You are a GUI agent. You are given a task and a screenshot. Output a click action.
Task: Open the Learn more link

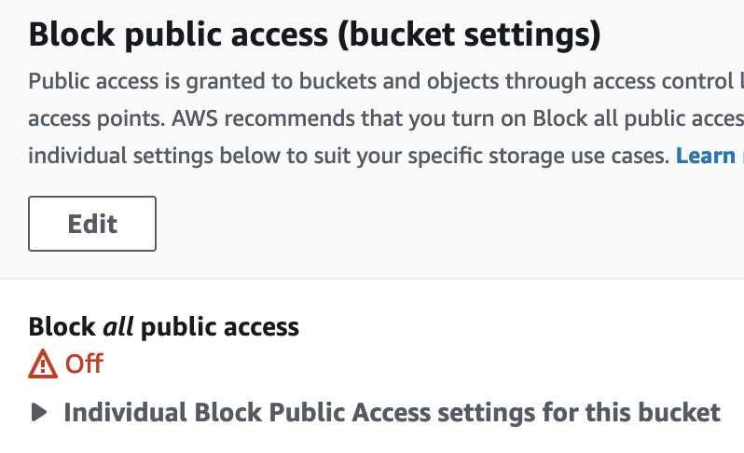[709, 155]
